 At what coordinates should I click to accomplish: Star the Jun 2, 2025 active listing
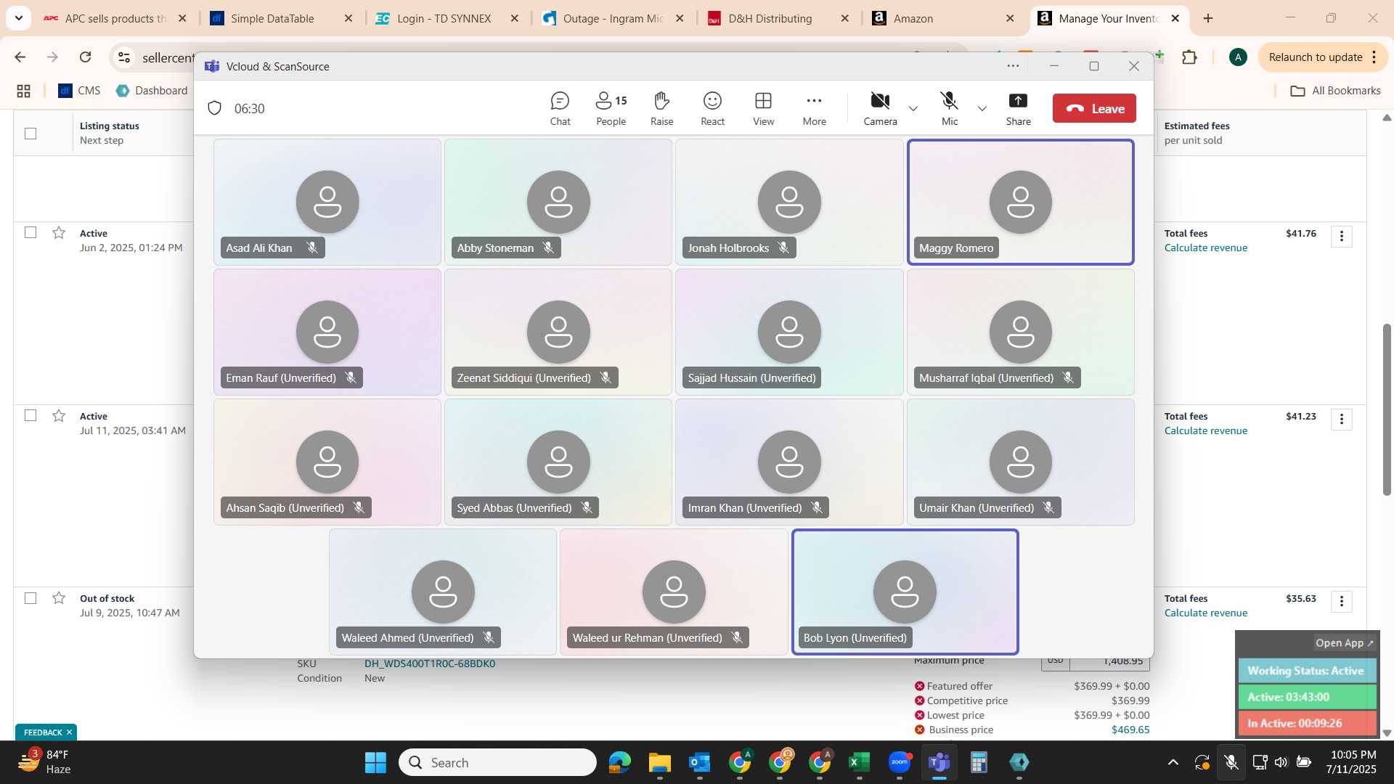pyautogui.click(x=59, y=232)
